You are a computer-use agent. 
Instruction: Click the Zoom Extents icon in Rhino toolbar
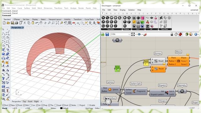tap(57, 23)
